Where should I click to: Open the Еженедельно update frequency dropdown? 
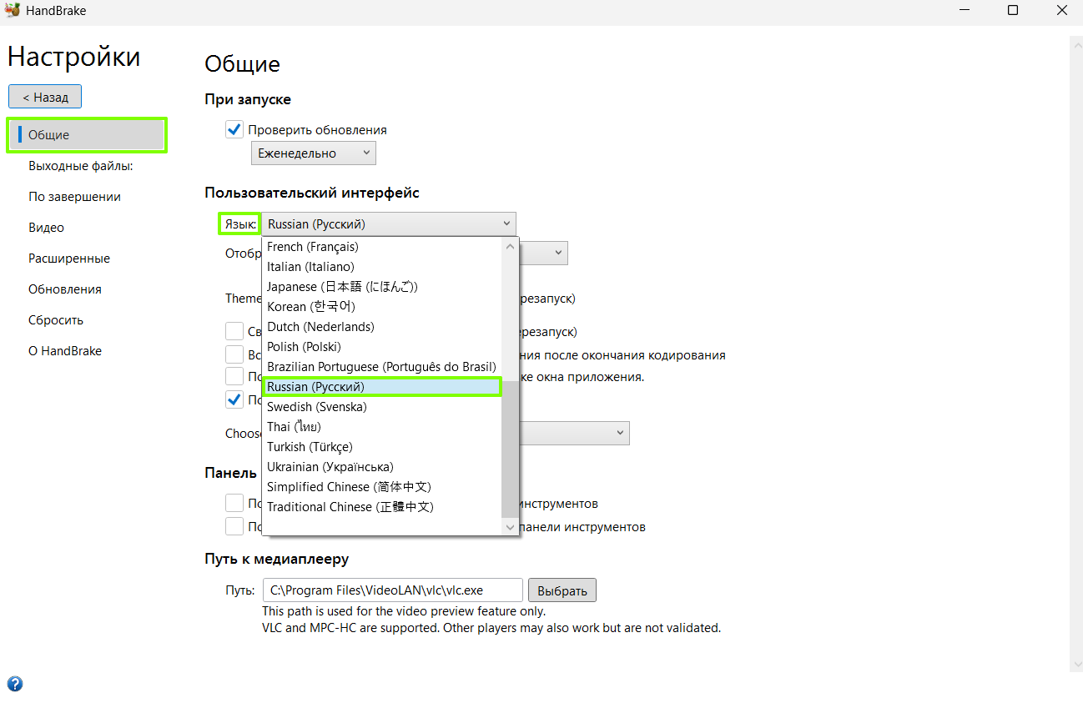click(x=314, y=153)
